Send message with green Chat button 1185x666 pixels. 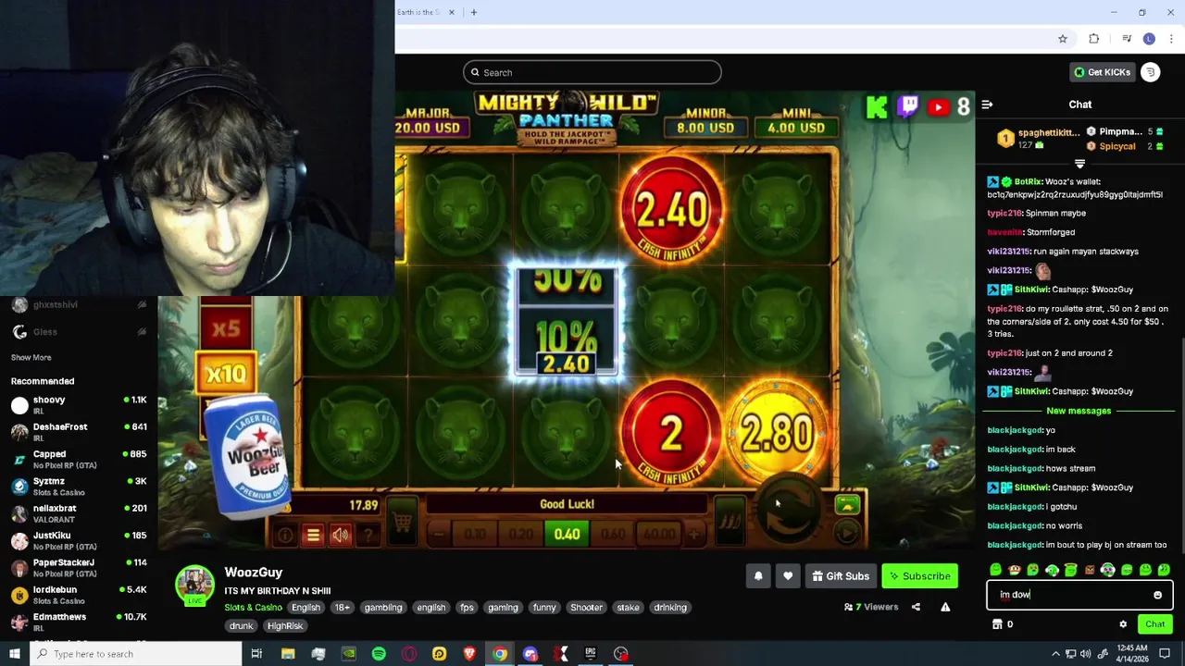(1154, 624)
